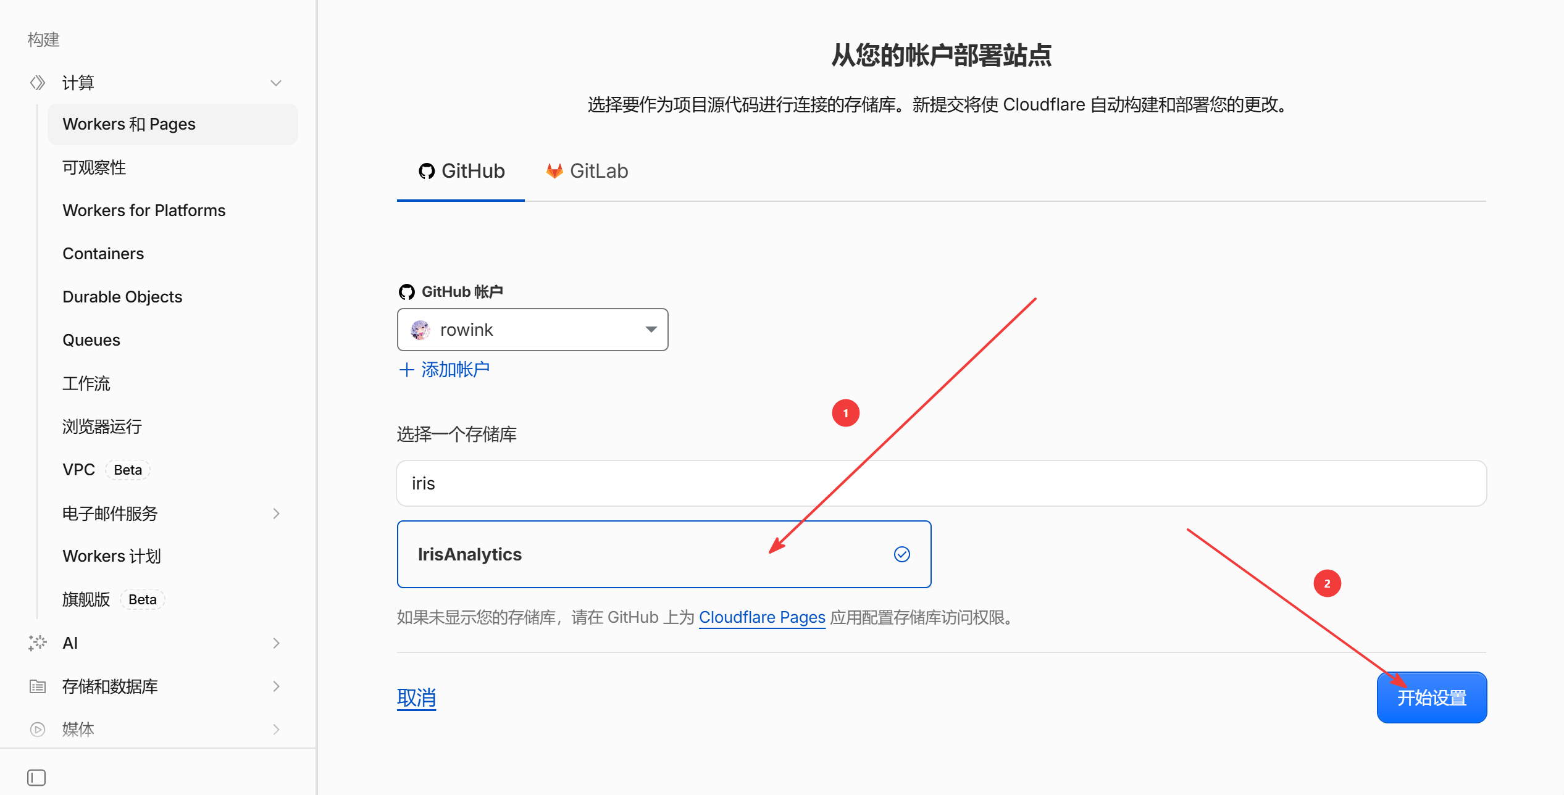The image size is (1564, 795).
Task: Click the 开始设置 button
Action: 1432,697
